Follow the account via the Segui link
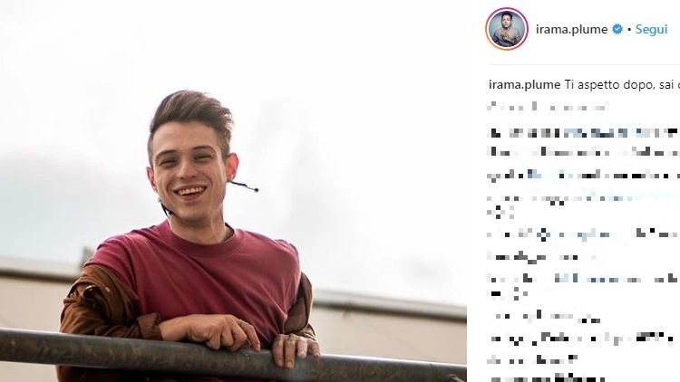This screenshot has height=382, width=680. [x=651, y=30]
